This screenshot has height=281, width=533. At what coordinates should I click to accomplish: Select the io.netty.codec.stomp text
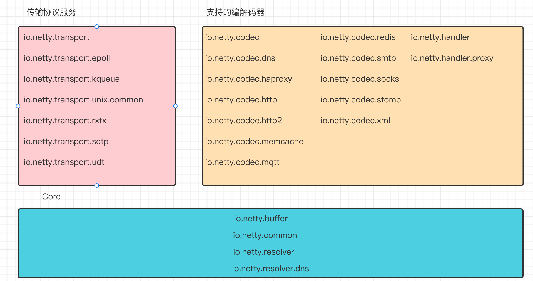[x=360, y=100]
